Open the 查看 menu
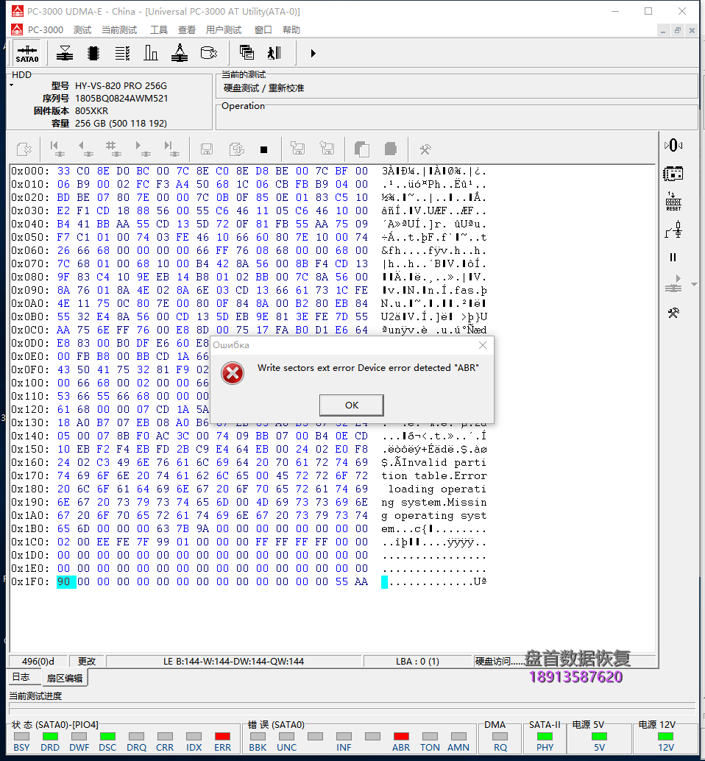This screenshot has height=761, width=705. tap(187, 30)
